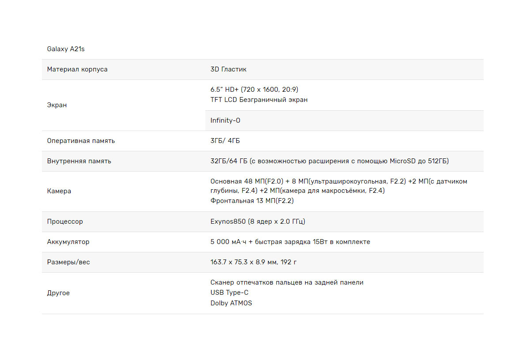Click the 'Процессор' row label
Image resolution: width=530 pixels, height=353 pixels.
[65, 222]
